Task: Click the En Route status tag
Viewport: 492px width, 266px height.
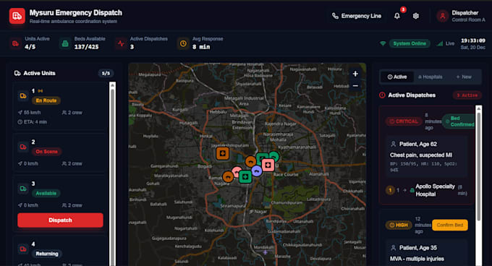Action: click(x=46, y=100)
